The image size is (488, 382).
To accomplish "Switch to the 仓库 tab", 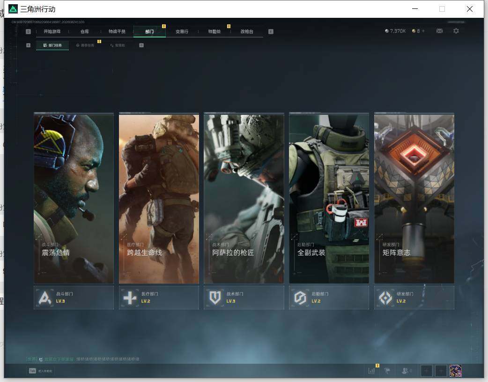I will coord(85,31).
